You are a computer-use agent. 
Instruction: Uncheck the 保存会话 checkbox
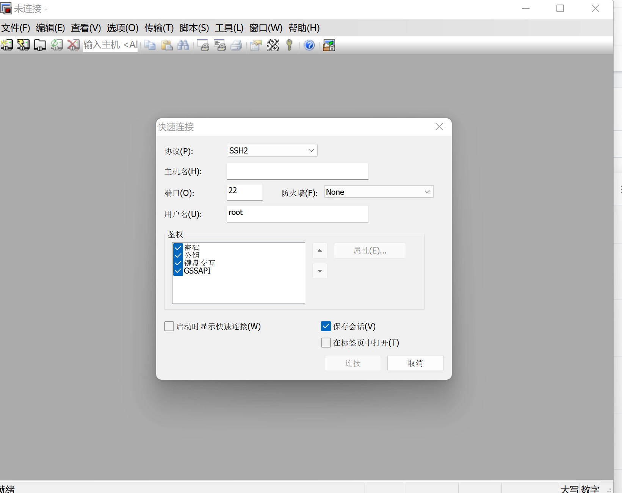click(326, 326)
